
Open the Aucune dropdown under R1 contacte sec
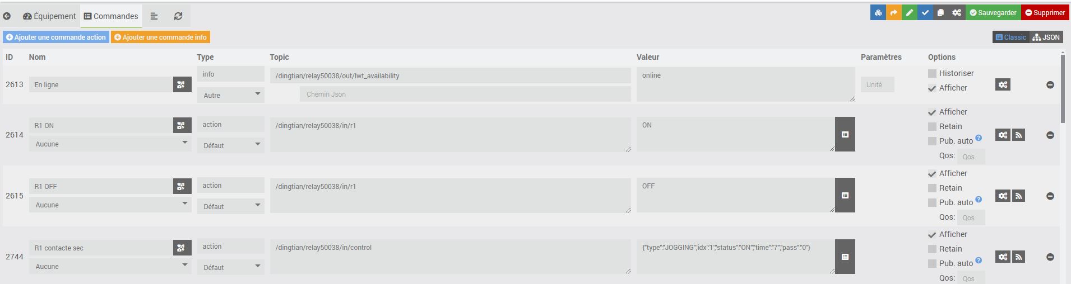pos(110,266)
